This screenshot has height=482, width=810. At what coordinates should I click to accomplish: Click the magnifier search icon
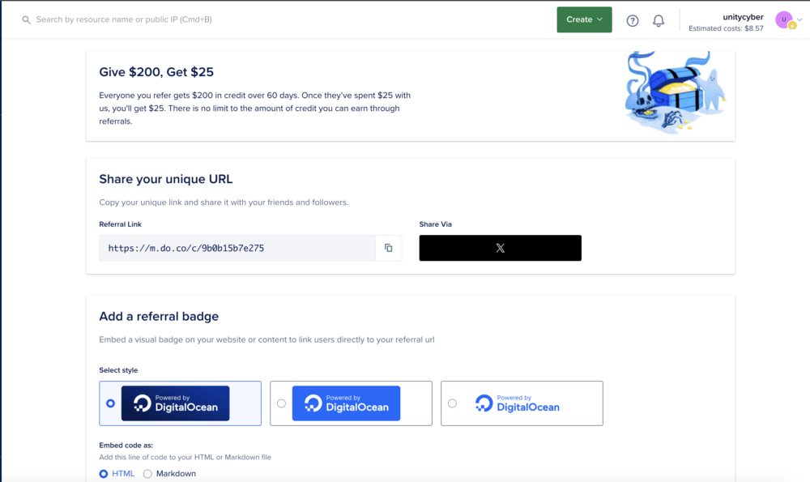coord(26,19)
